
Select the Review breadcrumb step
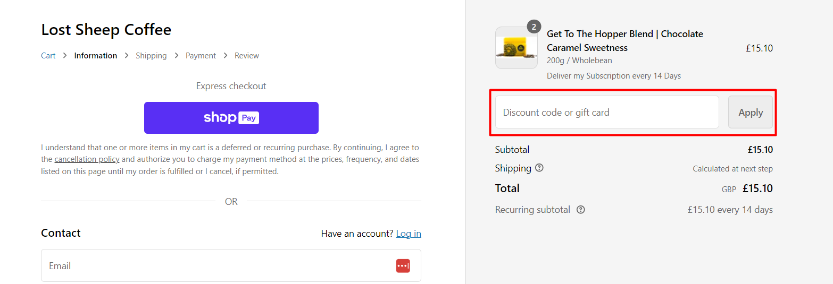[x=247, y=56]
